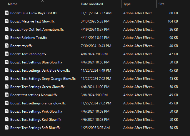This screenshot has width=190, height=136.
Task: Click file icon of Boozzt Massive Text Glow.ffx
Action: (x=7, y=21)
